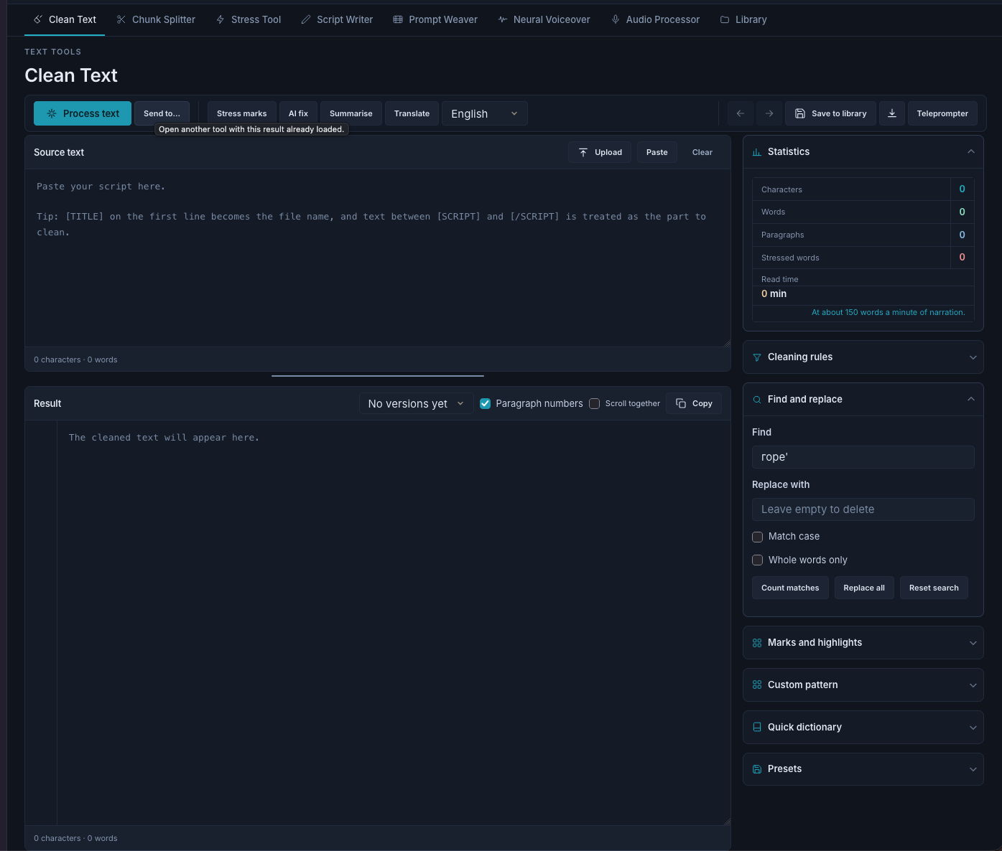
Task: Click the Replace with input field
Action: coord(863,509)
